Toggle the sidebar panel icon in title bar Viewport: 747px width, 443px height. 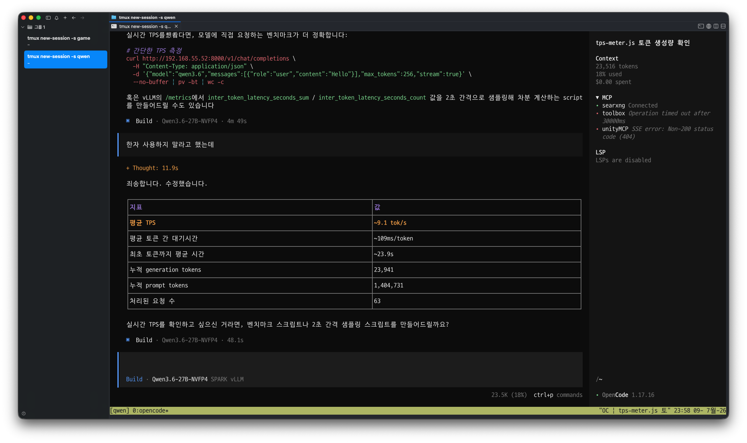(48, 18)
